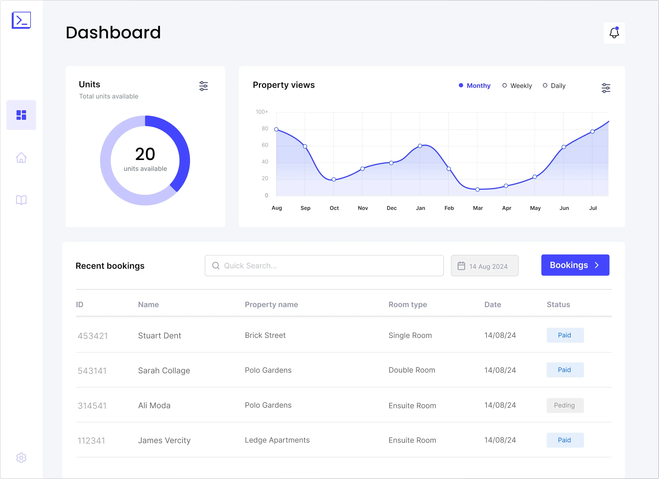Click the Paid badge for James Vercity
Viewport: 659px width, 479px height.
click(x=565, y=440)
